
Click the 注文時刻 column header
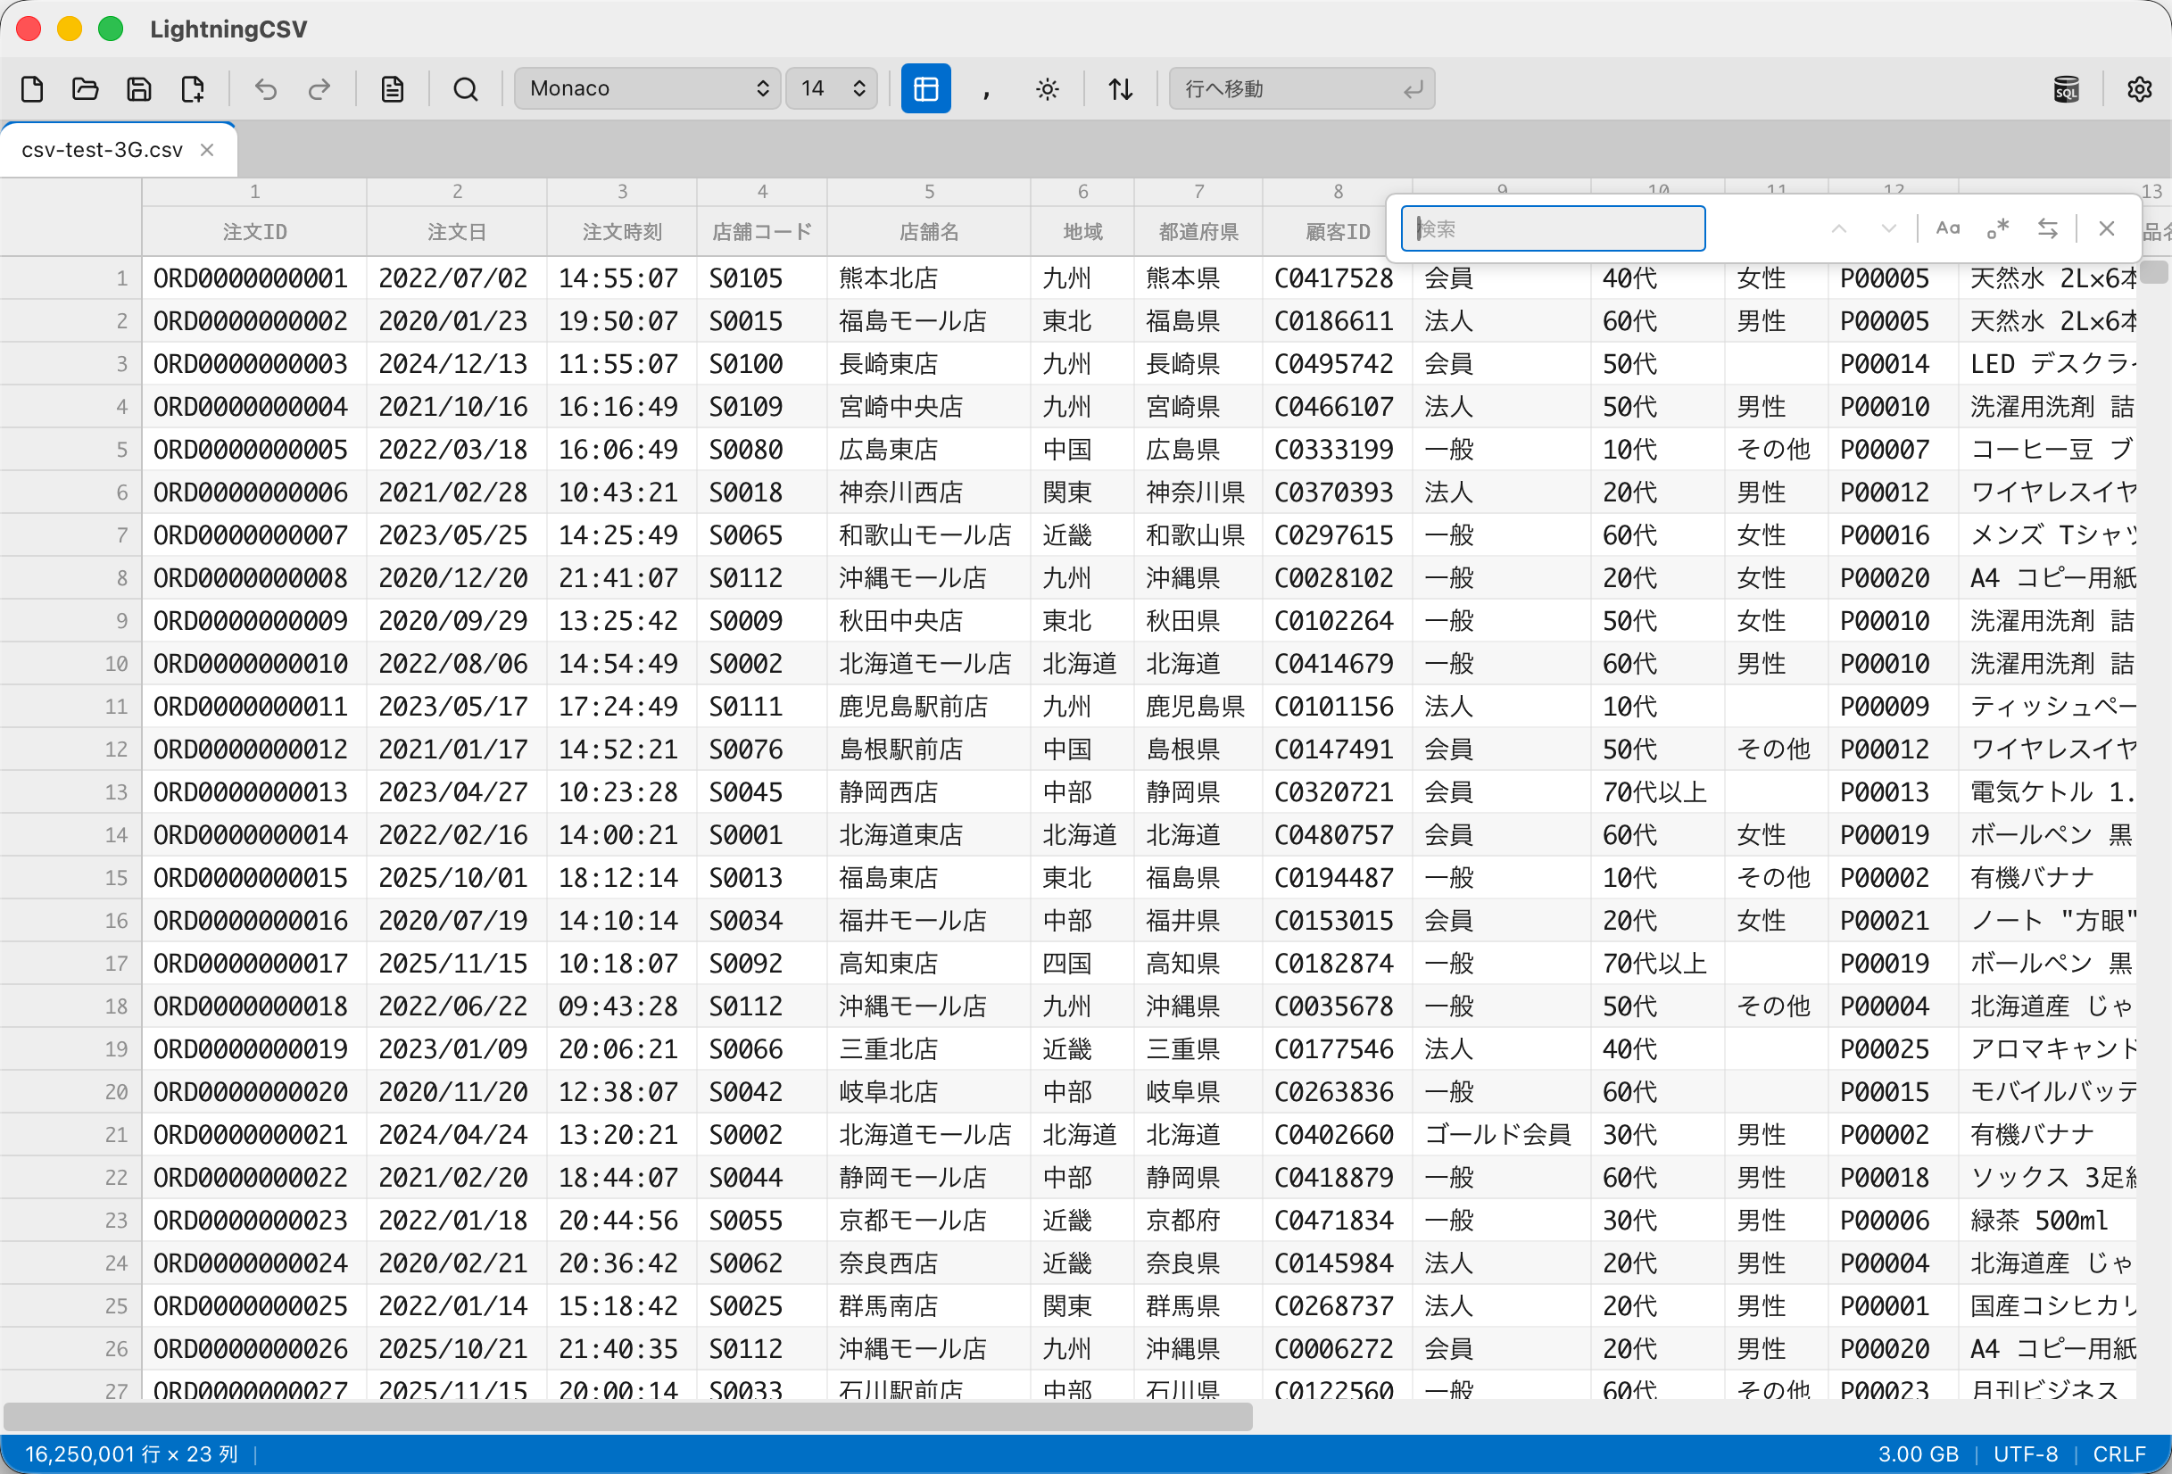pos(621,232)
